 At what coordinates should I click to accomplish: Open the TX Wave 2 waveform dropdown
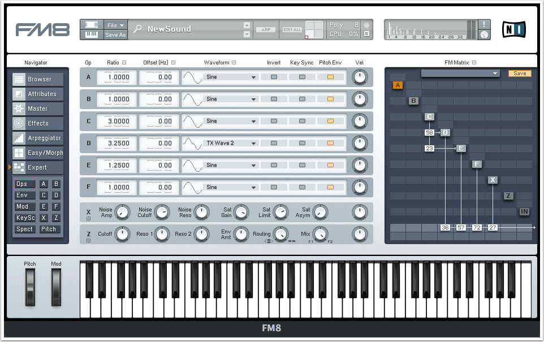click(230, 143)
